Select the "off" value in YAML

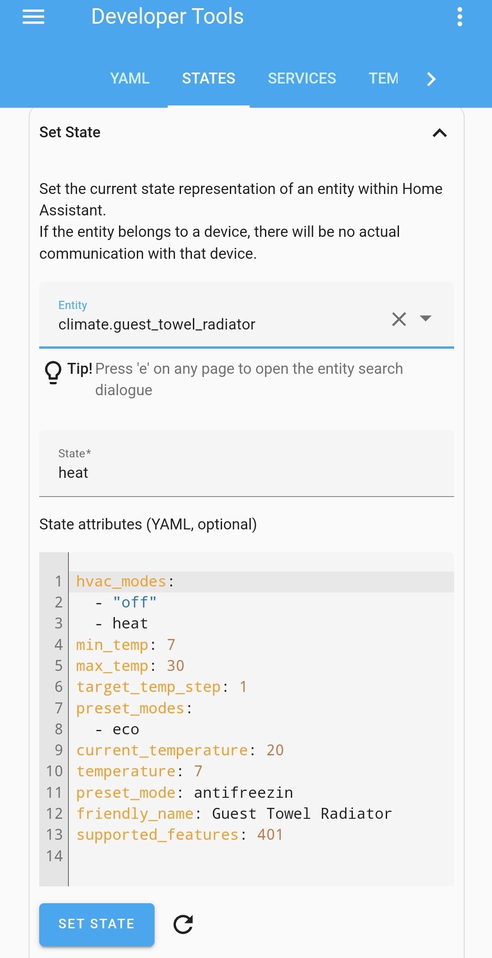(x=135, y=602)
